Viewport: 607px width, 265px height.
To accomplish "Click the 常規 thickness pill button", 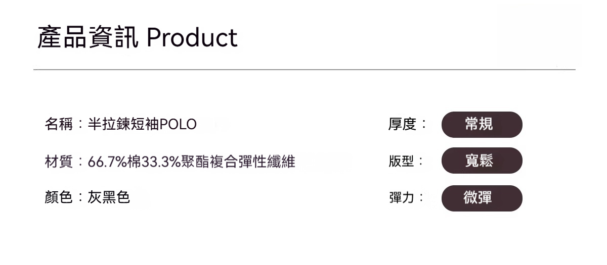I will pos(482,124).
